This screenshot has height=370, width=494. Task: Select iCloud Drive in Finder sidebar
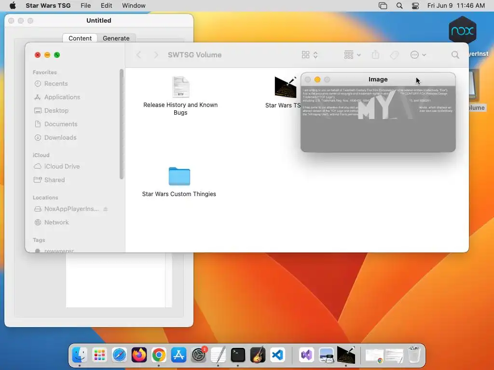(62, 166)
